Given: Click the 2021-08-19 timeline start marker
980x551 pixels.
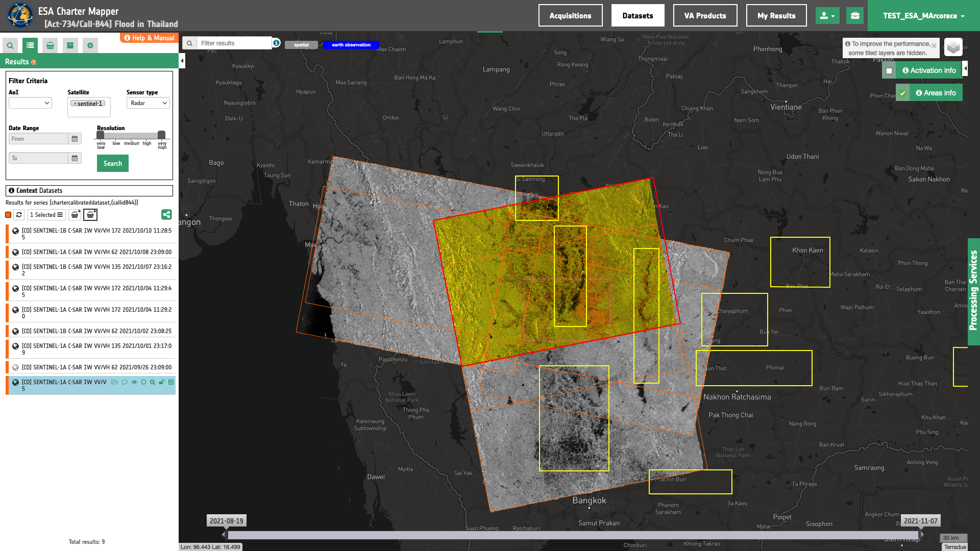Looking at the screenshot, I should pyautogui.click(x=226, y=521).
